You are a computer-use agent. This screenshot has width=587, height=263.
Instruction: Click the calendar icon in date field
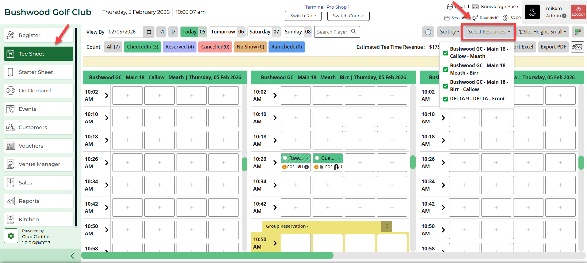pyautogui.click(x=149, y=32)
